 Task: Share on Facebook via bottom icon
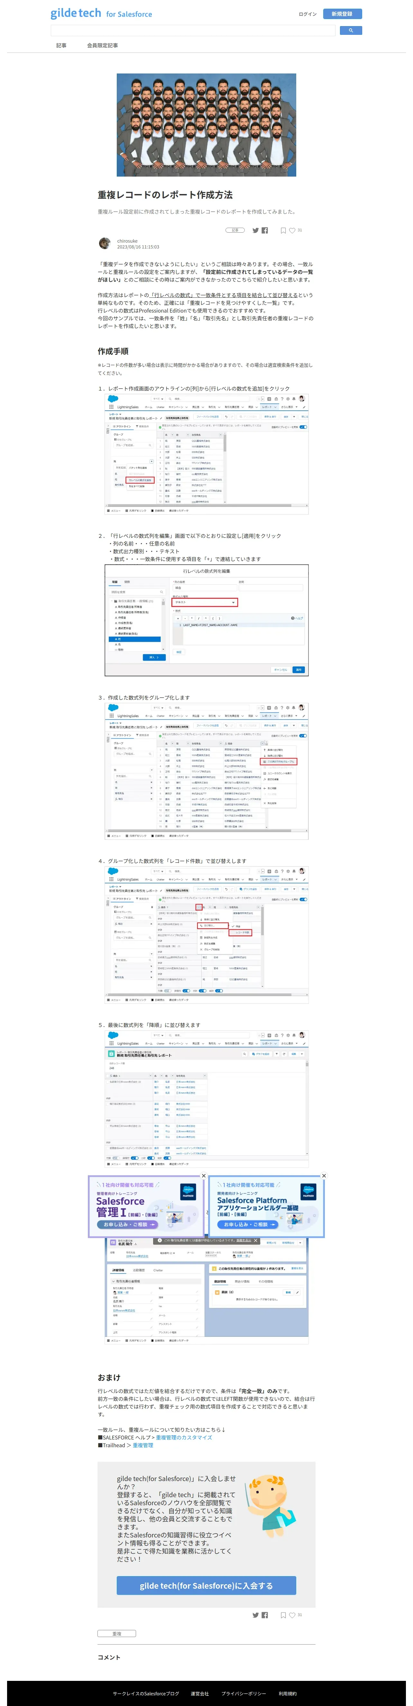click(x=265, y=1614)
